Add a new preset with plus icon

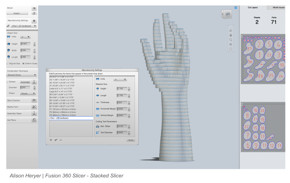pyautogui.click(x=51, y=140)
